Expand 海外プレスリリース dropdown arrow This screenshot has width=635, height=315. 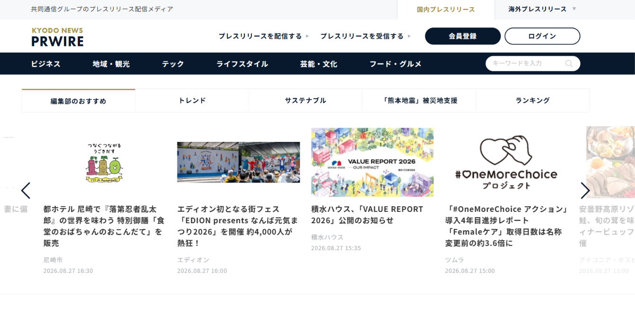574,9
